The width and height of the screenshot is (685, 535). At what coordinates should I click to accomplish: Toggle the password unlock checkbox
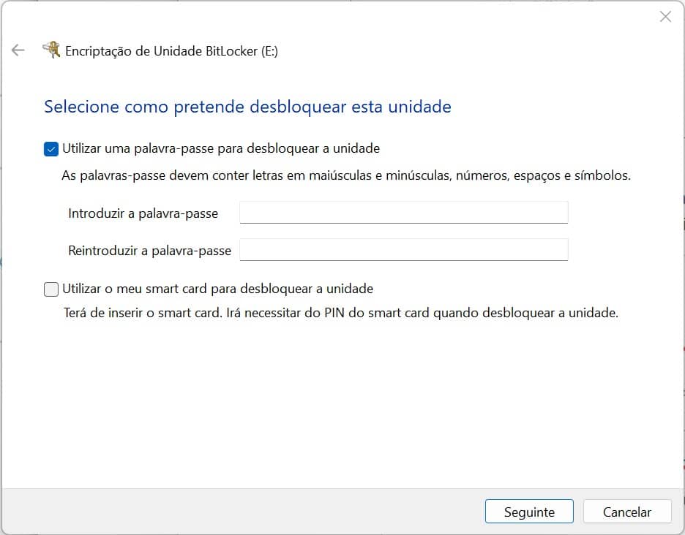pyautogui.click(x=51, y=149)
